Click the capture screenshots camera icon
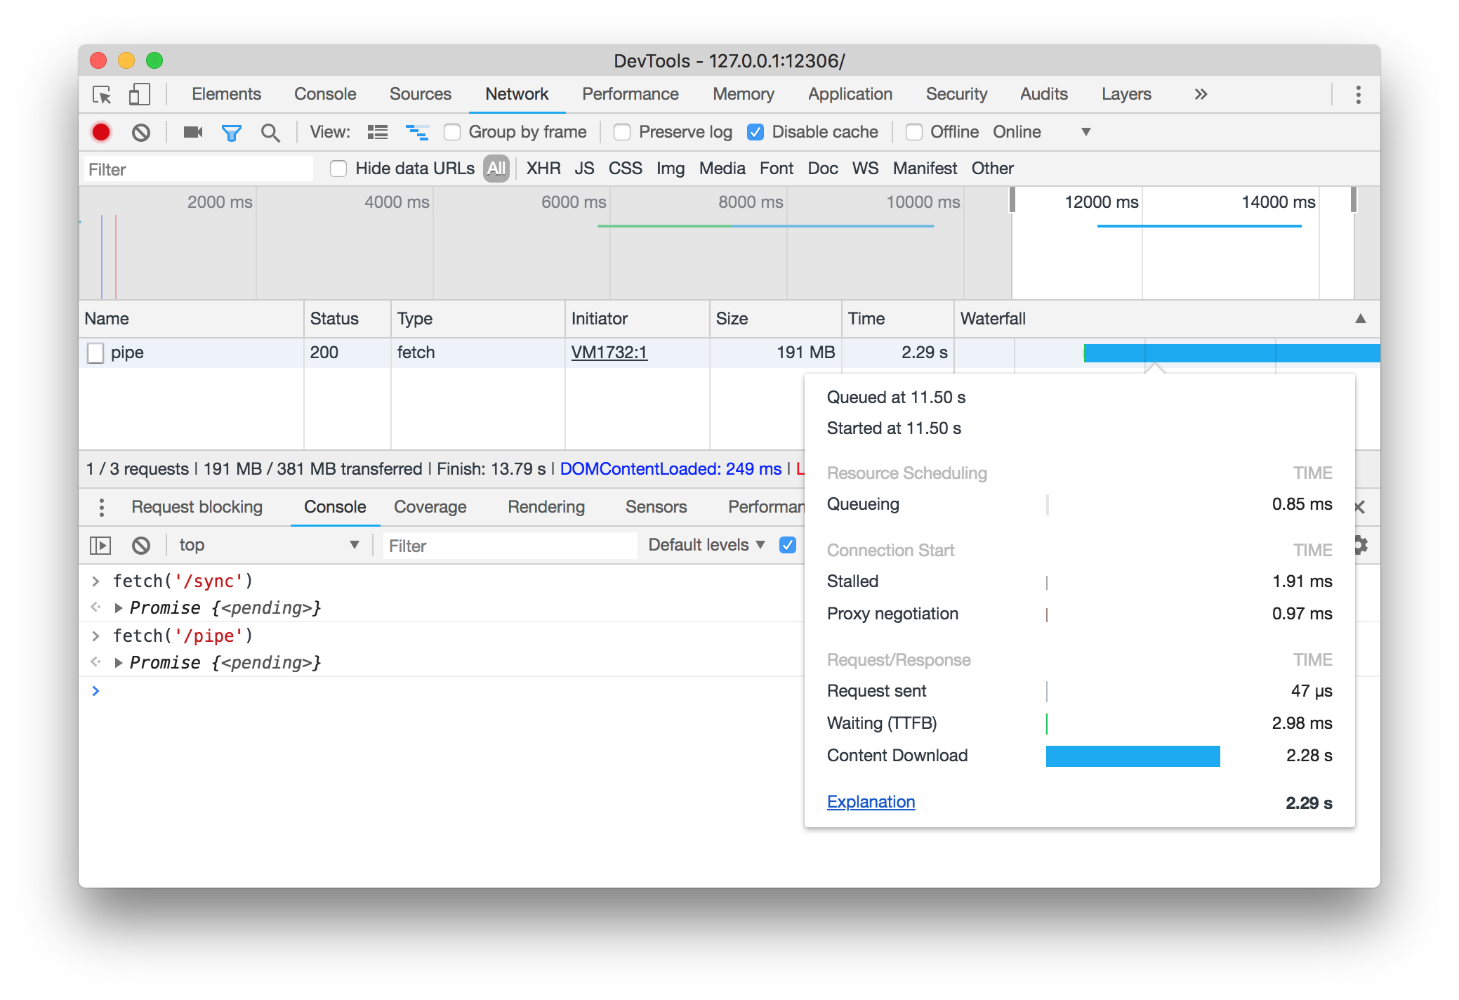Screen dimensions: 1459x1000 (x=192, y=132)
